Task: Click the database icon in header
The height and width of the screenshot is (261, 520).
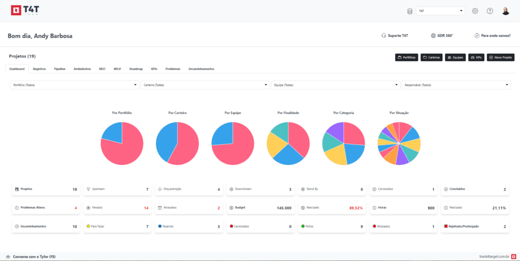Action: pyautogui.click(x=410, y=11)
